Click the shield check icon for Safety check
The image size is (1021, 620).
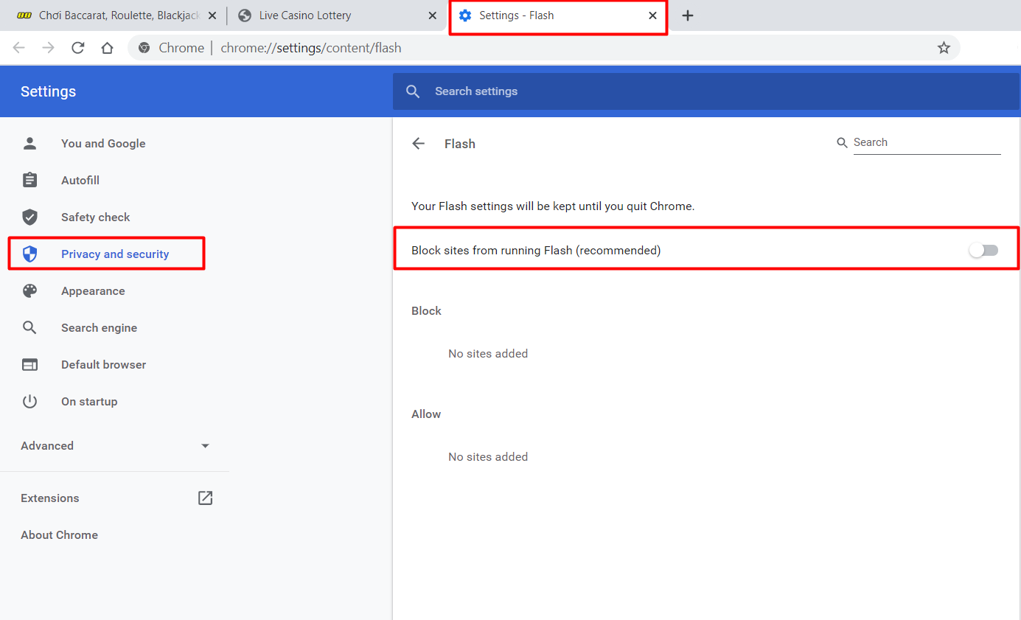pos(29,217)
